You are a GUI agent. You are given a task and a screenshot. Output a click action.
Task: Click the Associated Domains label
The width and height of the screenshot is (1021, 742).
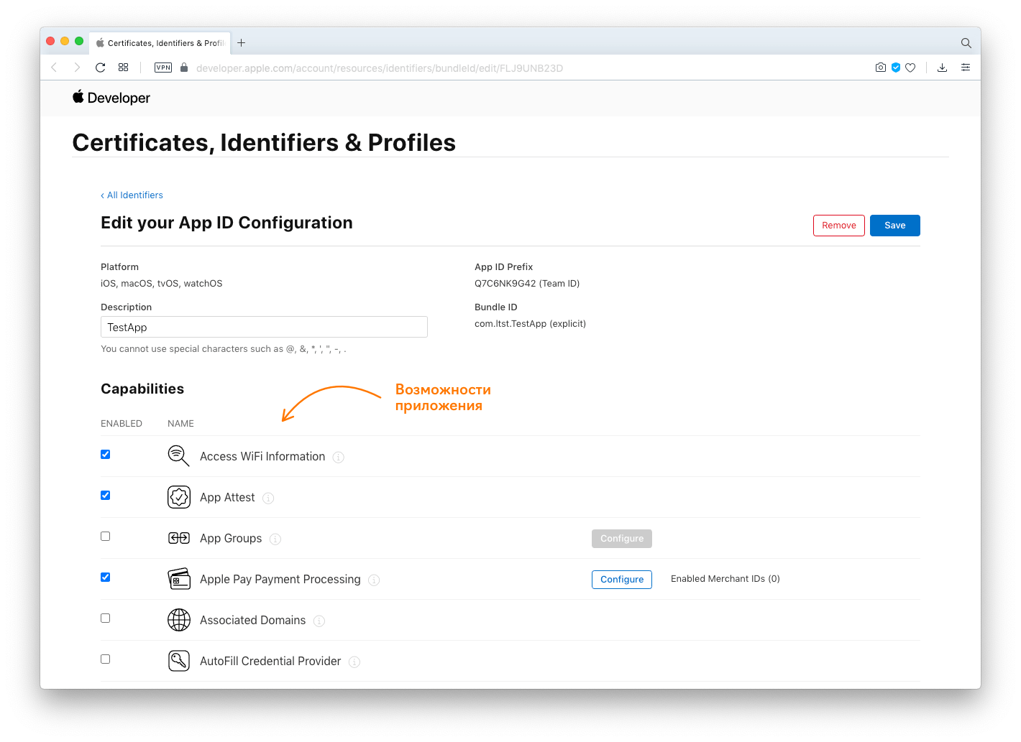(253, 621)
